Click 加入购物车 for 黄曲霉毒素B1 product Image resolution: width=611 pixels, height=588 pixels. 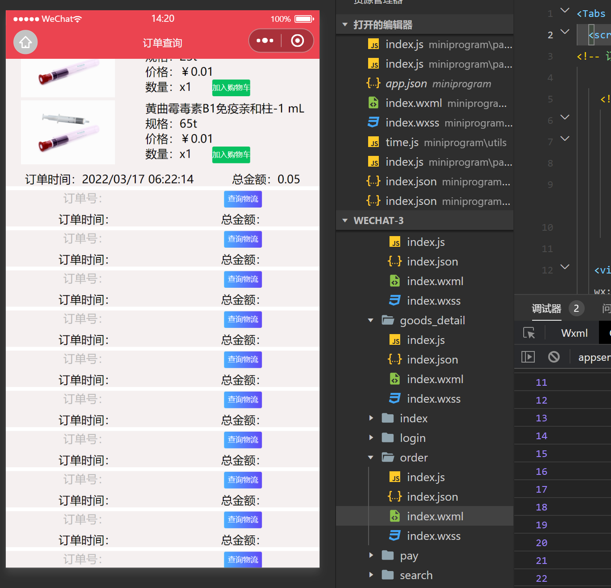tap(231, 155)
